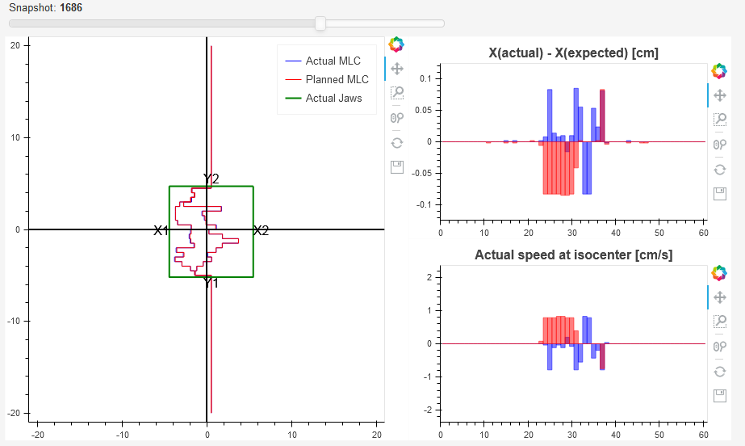745x446 pixels.
Task: Select Box Zoom on the Actual speed plot
Action: (720, 321)
